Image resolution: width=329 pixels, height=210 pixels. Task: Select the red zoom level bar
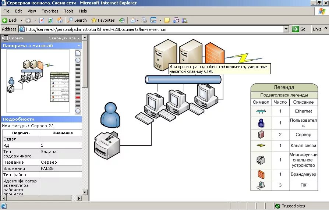click(78, 98)
